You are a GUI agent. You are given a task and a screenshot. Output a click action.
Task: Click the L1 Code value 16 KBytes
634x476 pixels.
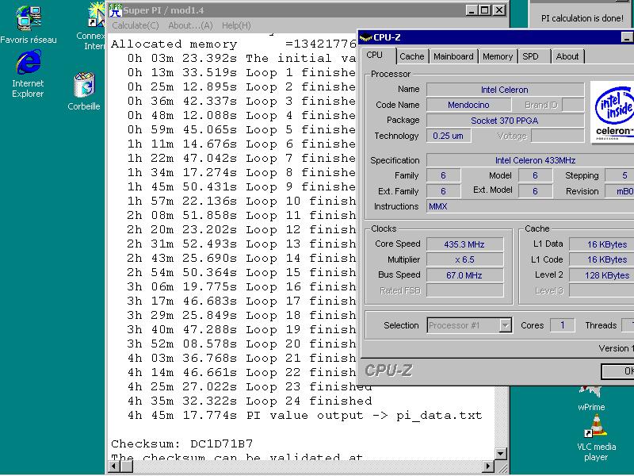[602, 259]
